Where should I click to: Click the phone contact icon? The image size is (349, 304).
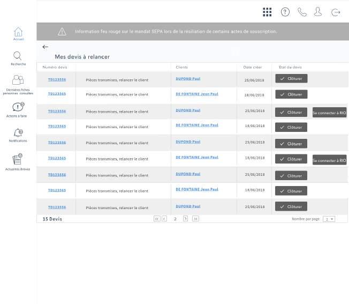tap(302, 12)
